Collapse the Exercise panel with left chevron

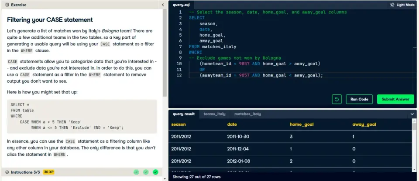(x=163, y=5)
